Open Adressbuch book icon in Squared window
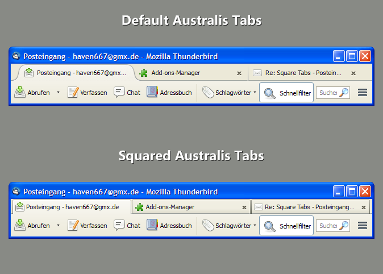 152,225
